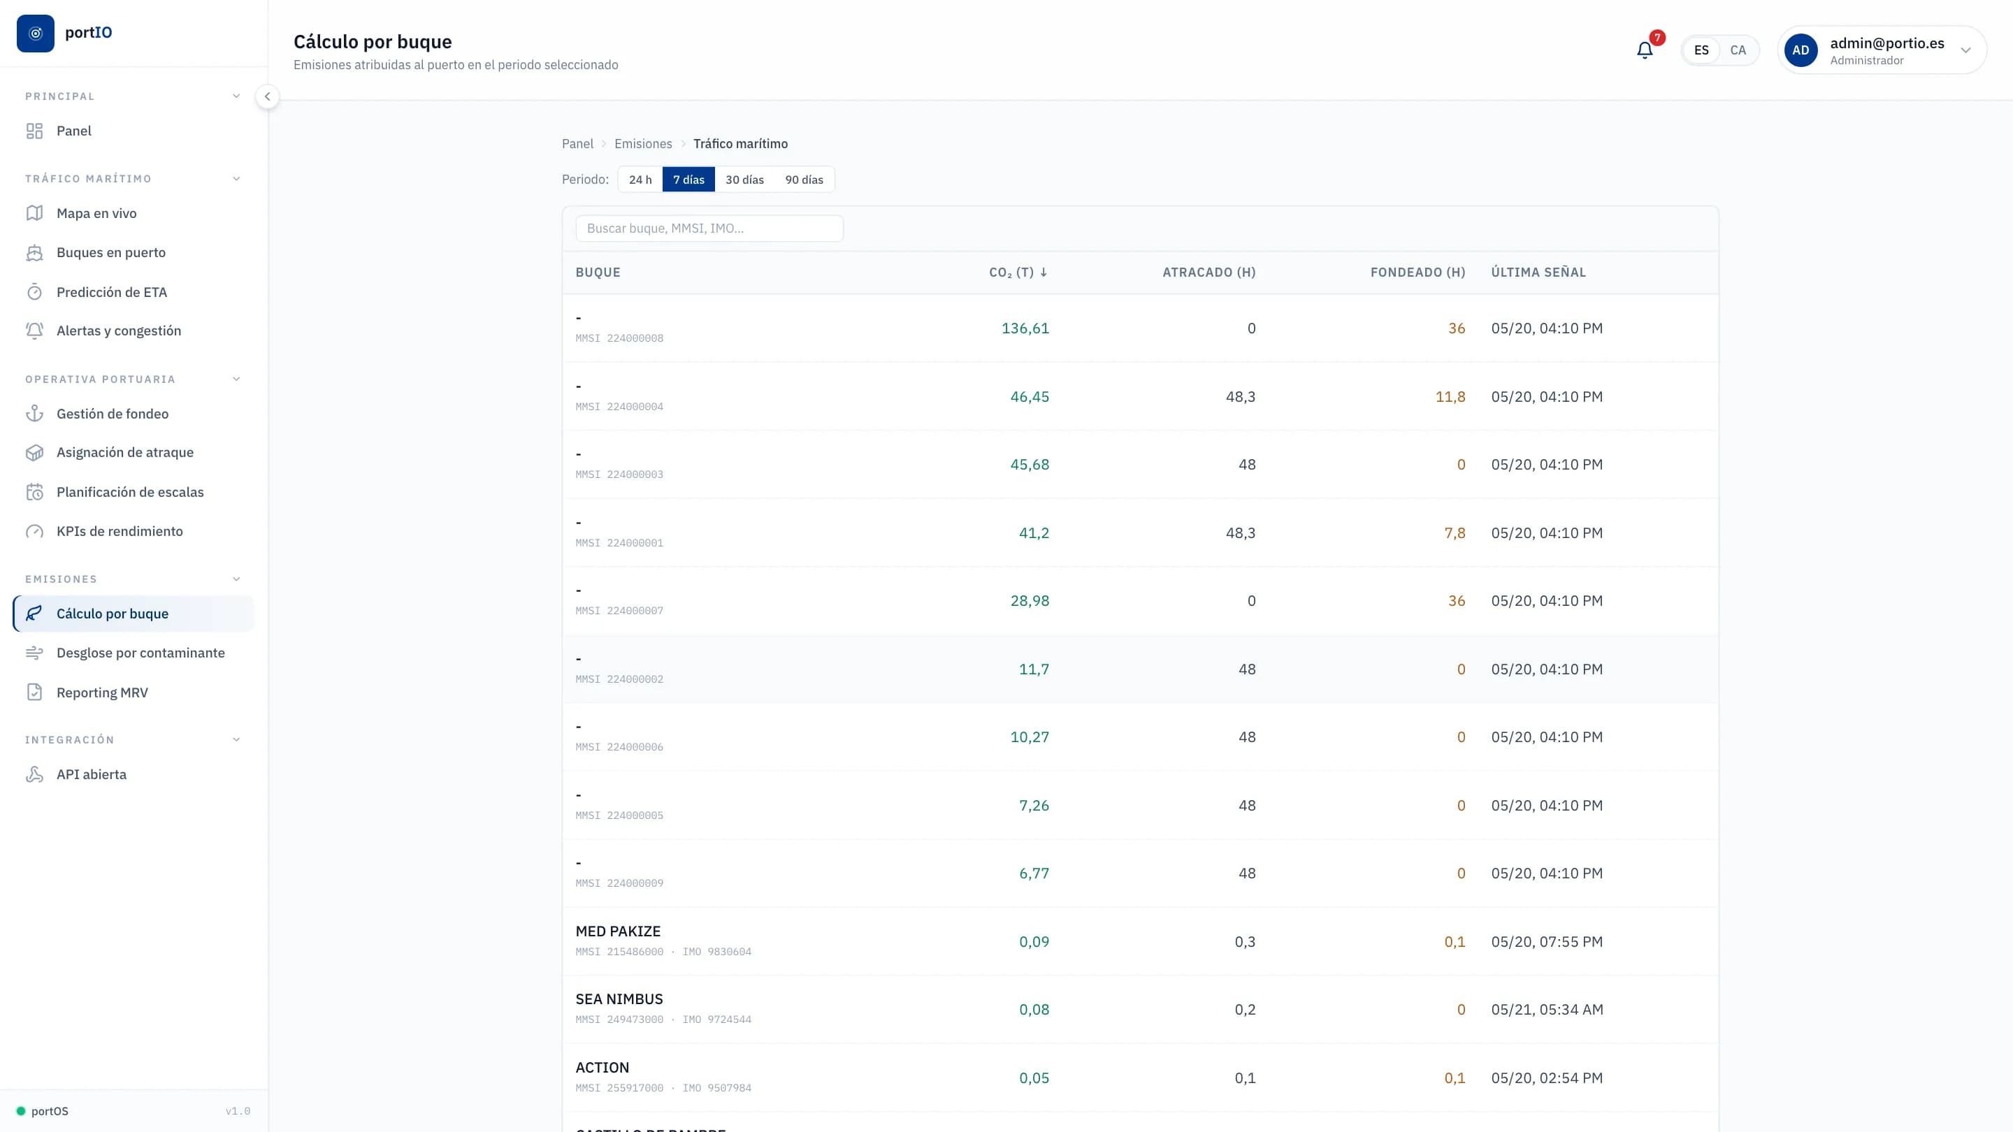
Task: Click the API abierta webhook icon
Action: coord(34,774)
